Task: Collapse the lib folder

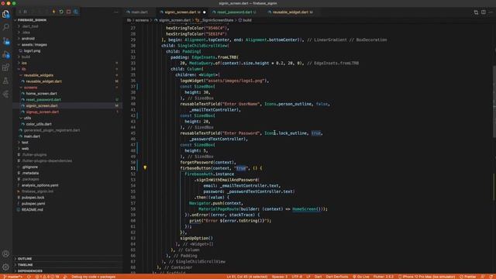Action: [24, 69]
